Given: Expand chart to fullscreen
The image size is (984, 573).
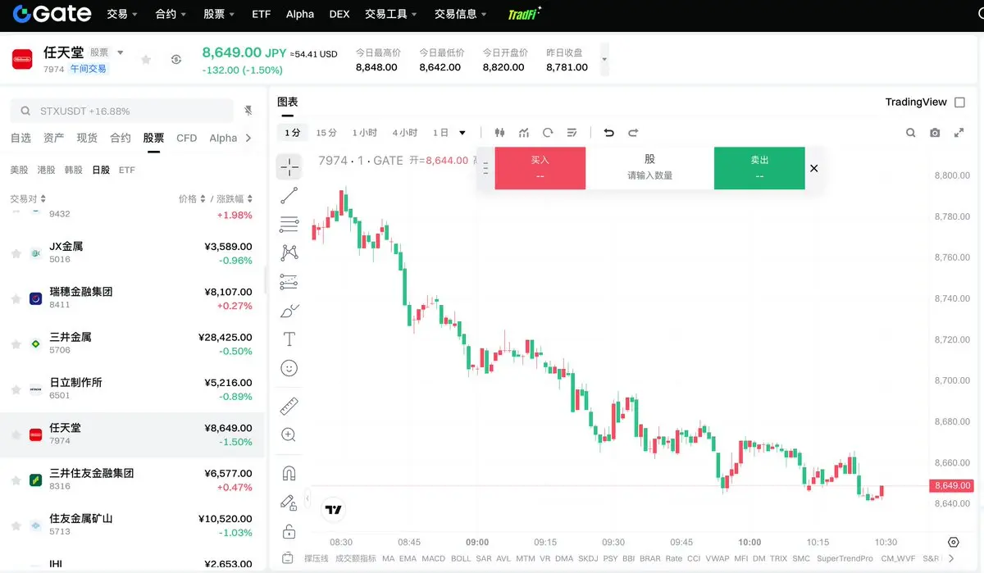Looking at the screenshot, I should click(959, 133).
